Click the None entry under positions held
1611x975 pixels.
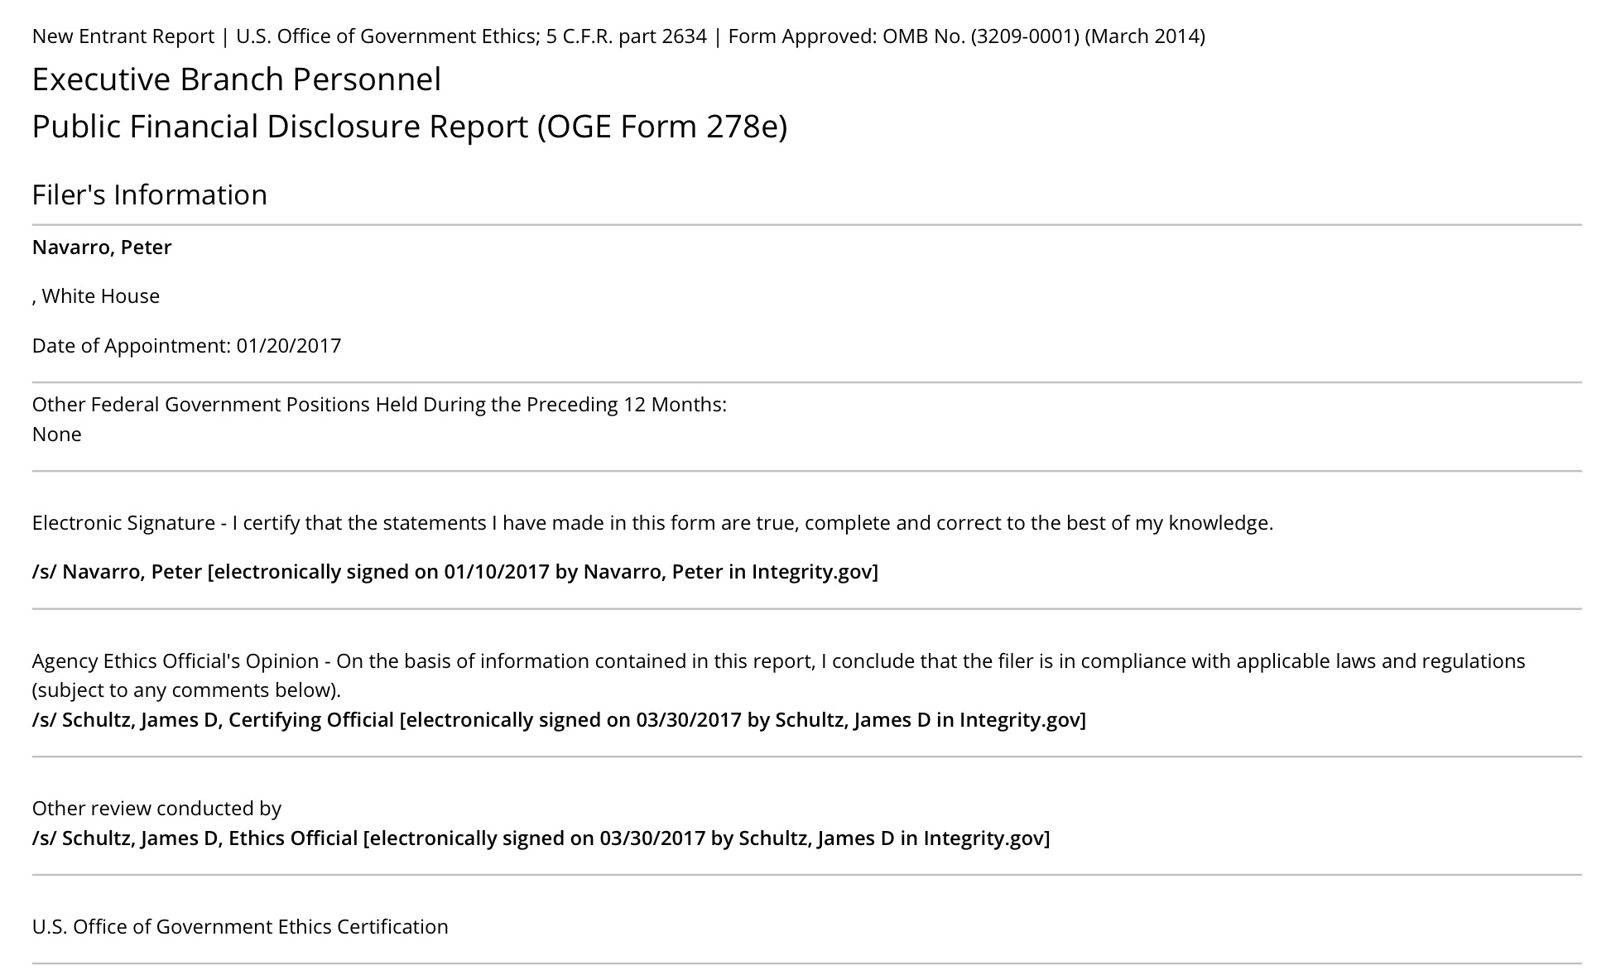(57, 435)
